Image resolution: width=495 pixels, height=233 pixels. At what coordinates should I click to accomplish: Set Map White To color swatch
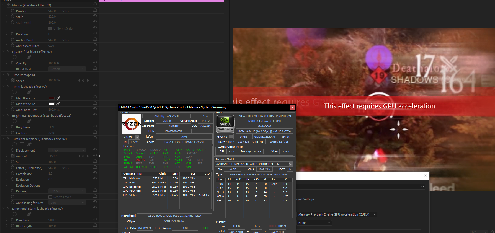pos(51,104)
